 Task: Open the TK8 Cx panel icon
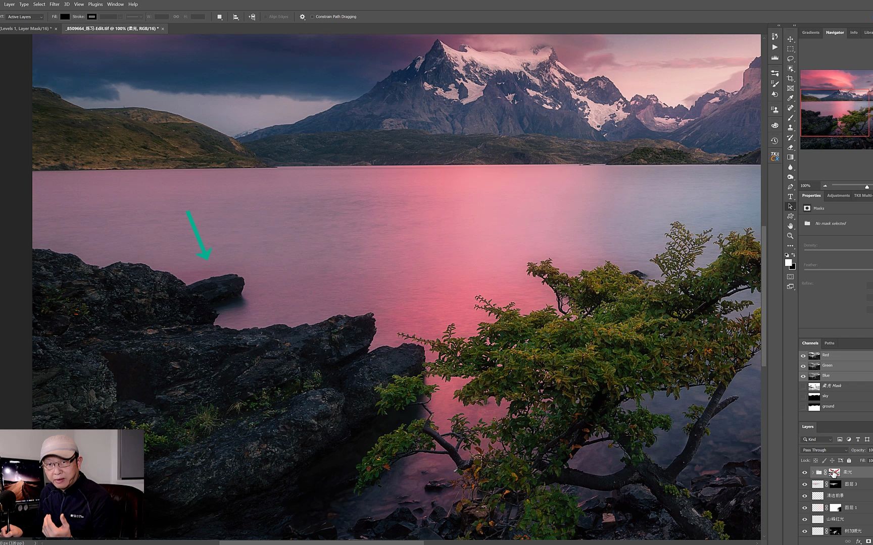[x=774, y=156]
